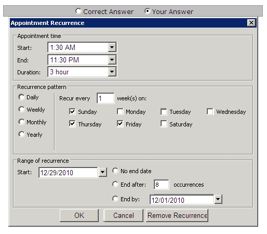Click the OK button
Screen dimensions: 267x234
(x=79, y=215)
